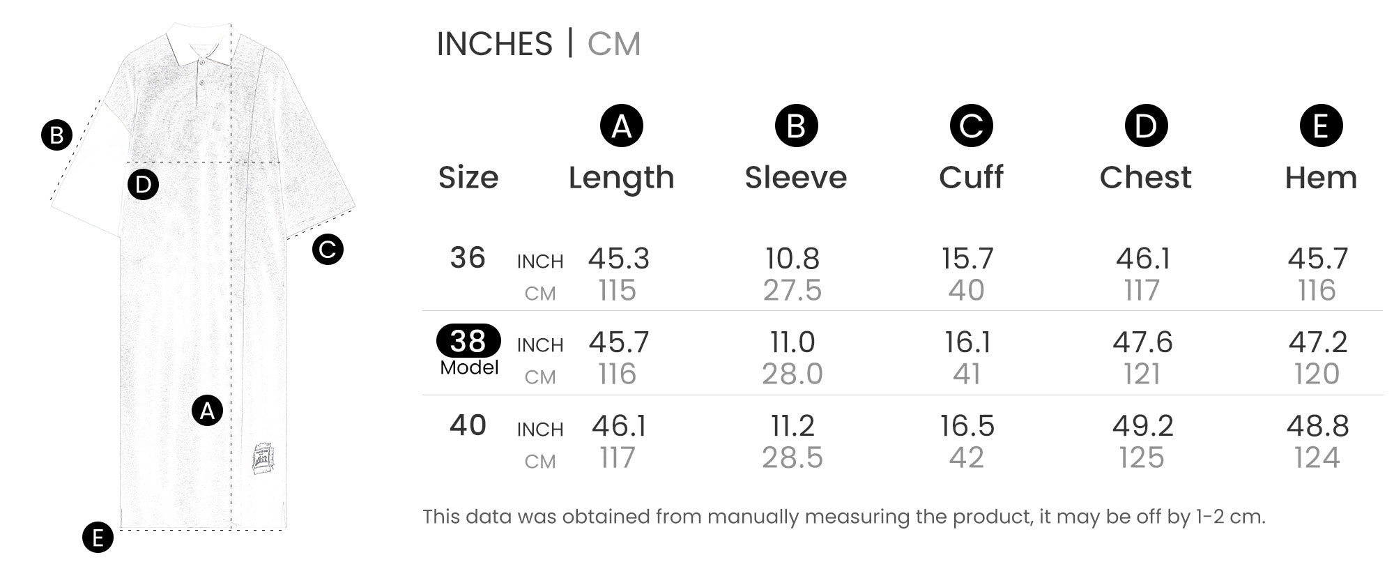
Task: Click the 47.6 chest value for size 38
Action: [x=1142, y=342]
